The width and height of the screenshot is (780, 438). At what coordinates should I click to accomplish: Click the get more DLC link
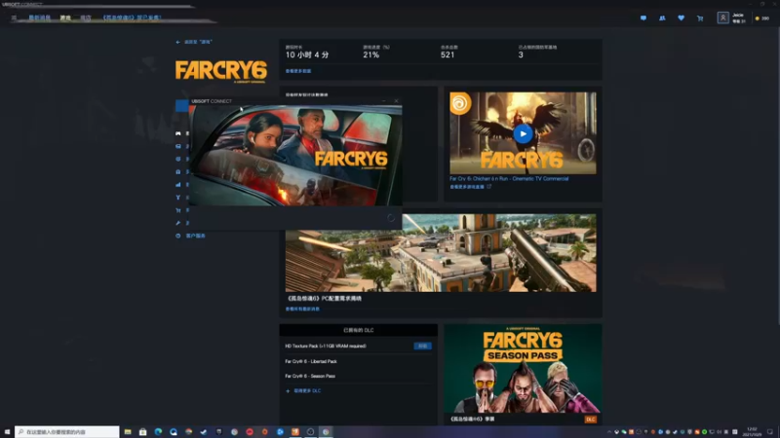point(307,391)
